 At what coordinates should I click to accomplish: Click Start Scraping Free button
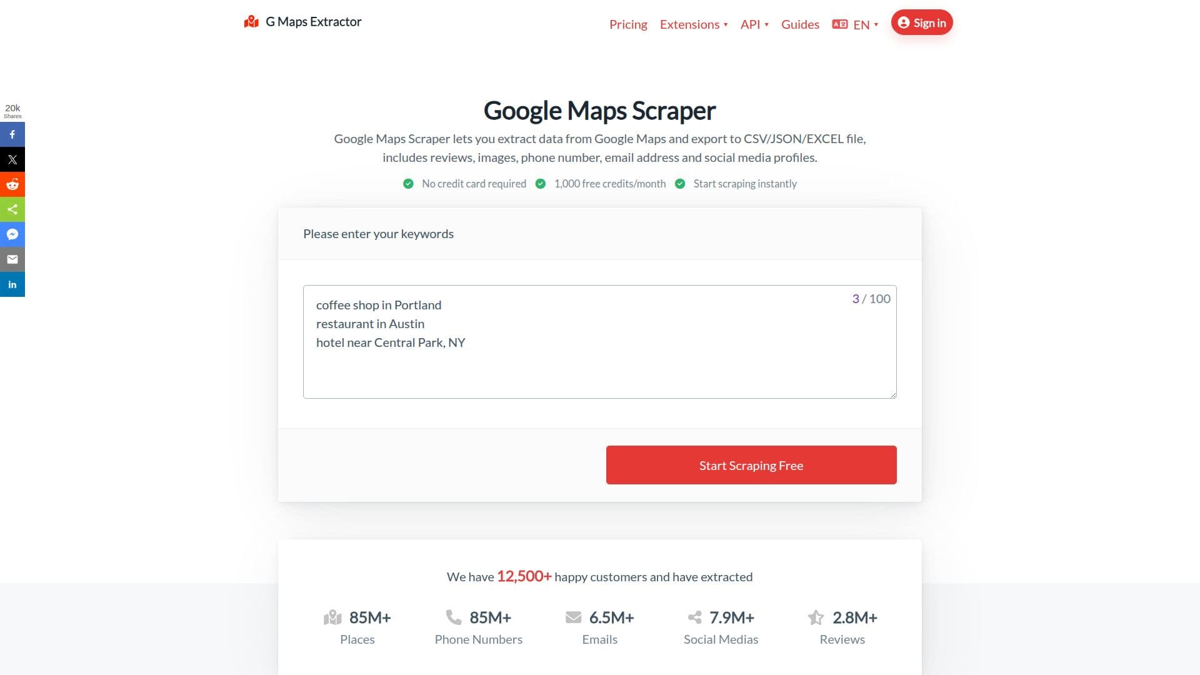(x=751, y=465)
